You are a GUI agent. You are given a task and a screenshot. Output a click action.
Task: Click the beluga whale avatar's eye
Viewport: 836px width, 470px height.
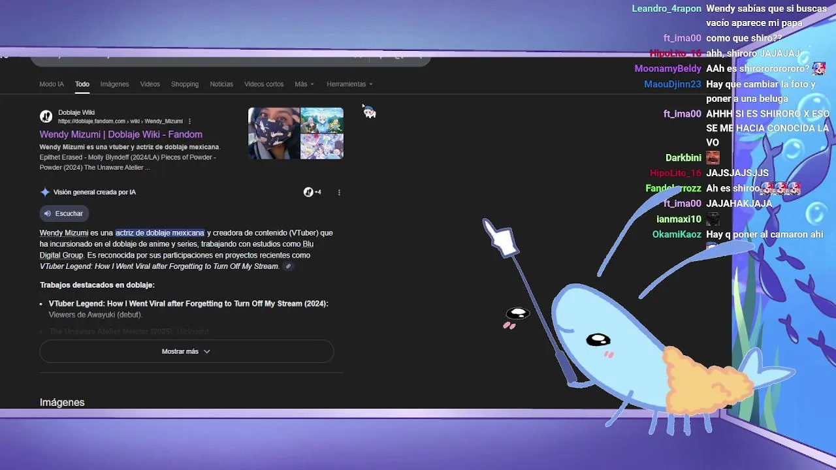tap(598, 339)
